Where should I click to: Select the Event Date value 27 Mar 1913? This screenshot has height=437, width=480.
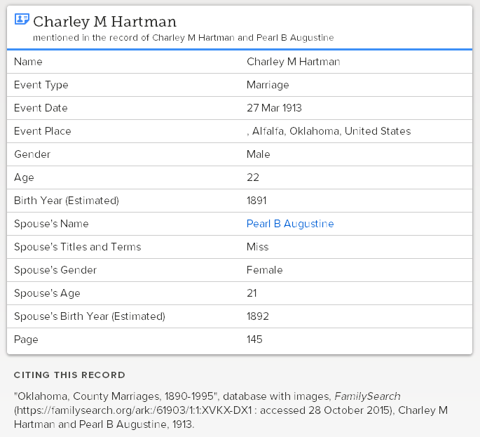click(x=274, y=108)
